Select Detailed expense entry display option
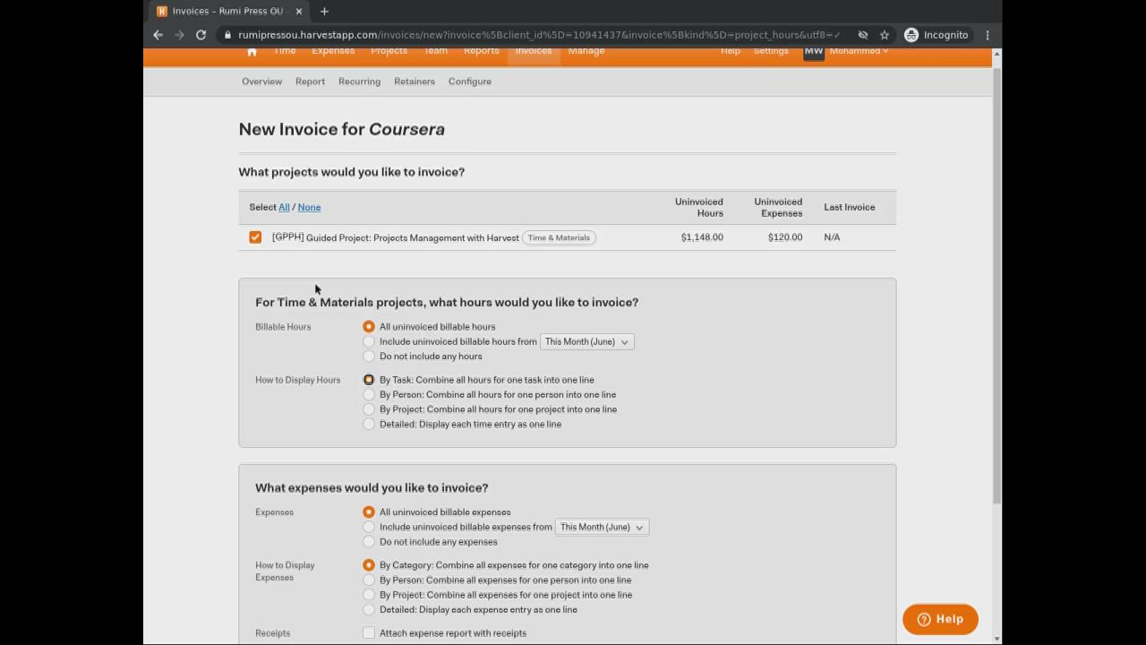The width and height of the screenshot is (1146, 645). tap(369, 609)
